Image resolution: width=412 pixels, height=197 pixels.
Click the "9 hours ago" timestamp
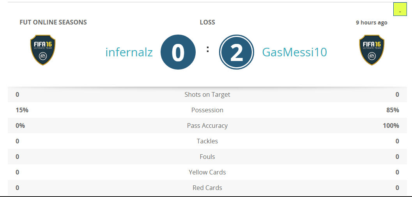click(371, 23)
